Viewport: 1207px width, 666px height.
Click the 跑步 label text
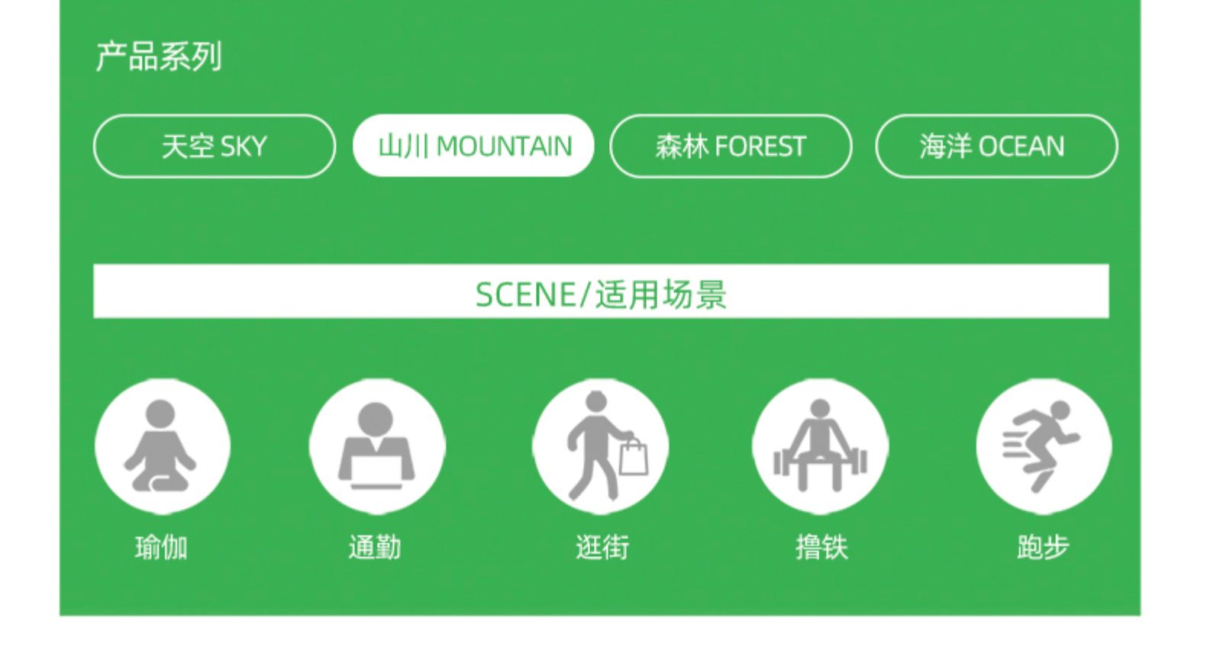[1043, 547]
